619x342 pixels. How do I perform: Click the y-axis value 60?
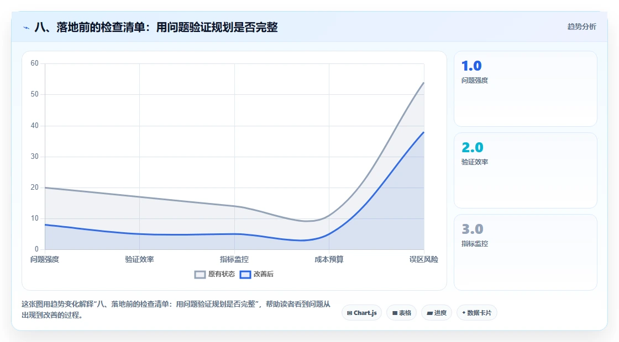coord(35,63)
